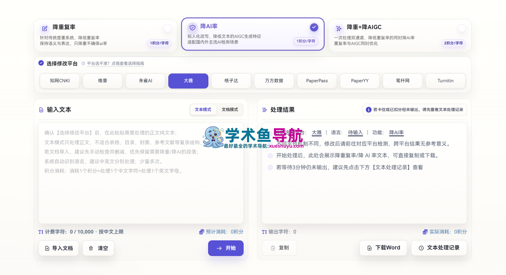
Task: Select the 知网CNKI platform
Action: coord(60,81)
